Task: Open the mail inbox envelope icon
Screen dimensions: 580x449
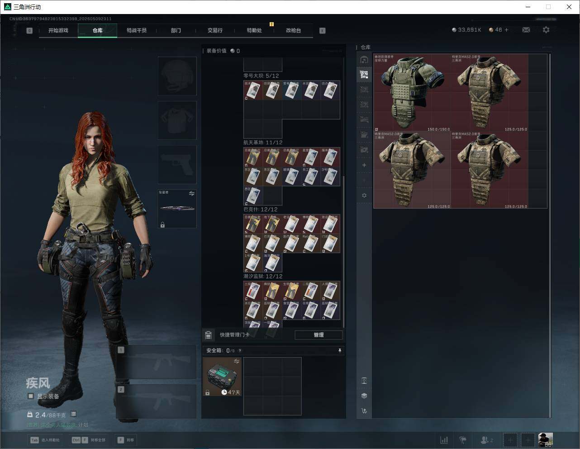Action: click(526, 30)
